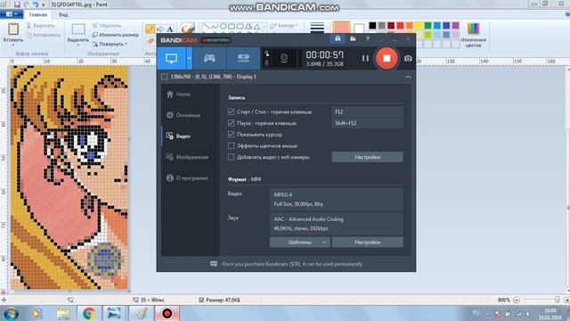Enable adding webcam video checkbox
The height and width of the screenshot is (321, 570).
231,157
